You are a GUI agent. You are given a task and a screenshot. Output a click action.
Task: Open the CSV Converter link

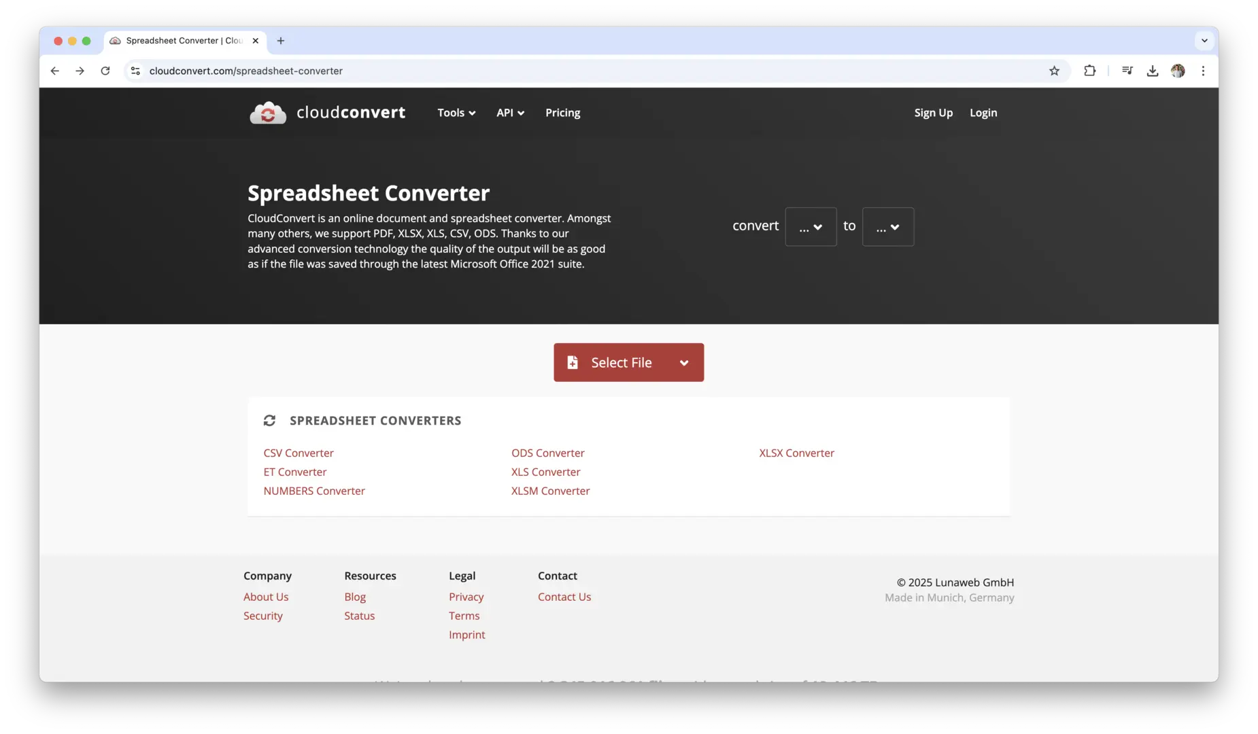(x=299, y=453)
